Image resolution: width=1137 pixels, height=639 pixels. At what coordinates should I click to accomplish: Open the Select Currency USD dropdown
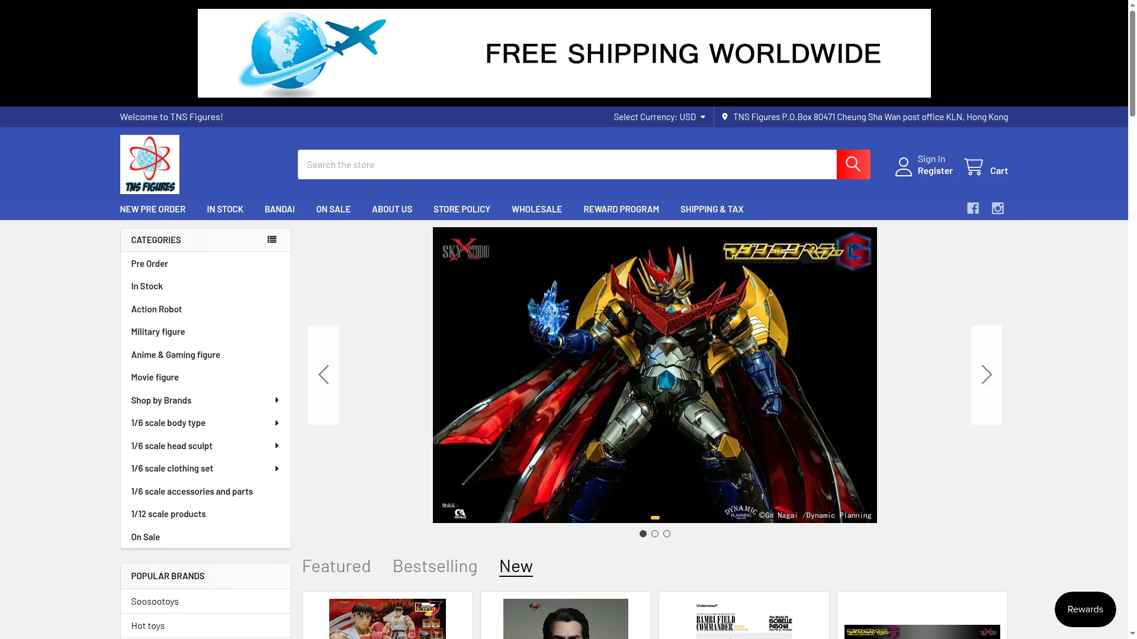point(659,117)
